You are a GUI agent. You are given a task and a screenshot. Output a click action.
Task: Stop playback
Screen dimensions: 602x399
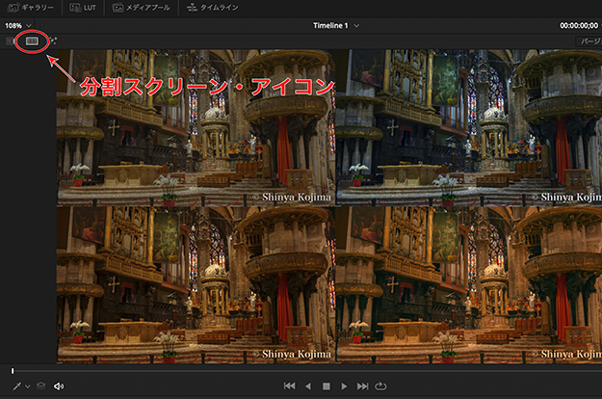coord(326,386)
